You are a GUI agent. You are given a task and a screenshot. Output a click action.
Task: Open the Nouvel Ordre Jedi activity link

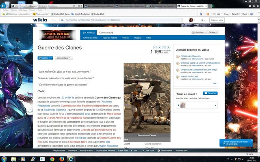coord(189,77)
